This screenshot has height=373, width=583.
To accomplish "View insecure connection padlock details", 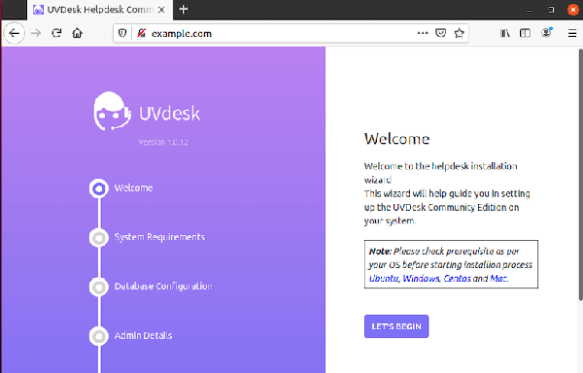I will click(141, 33).
